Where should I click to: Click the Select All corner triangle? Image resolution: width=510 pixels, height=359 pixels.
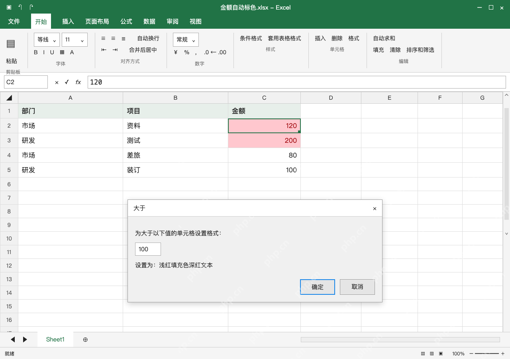[9, 98]
